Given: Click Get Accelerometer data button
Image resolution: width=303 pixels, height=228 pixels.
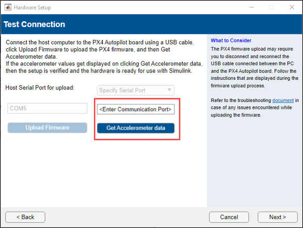Looking at the screenshot, I should 135,128.
